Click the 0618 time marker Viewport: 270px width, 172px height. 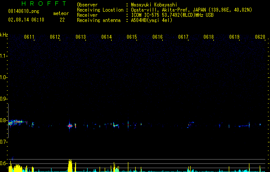pos(209,37)
